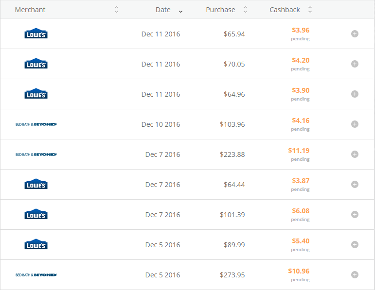Viewport: 375px width, 290px height.
Task: Click plus icon on $64.44 purchase row
Action: (355, 185)
